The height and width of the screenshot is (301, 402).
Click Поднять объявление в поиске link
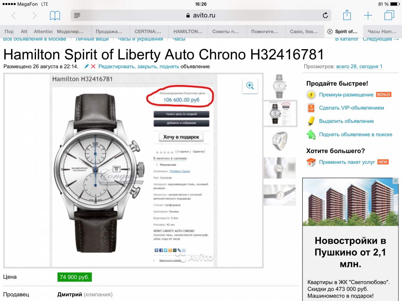pyautogui.click(x=356, y=135)
